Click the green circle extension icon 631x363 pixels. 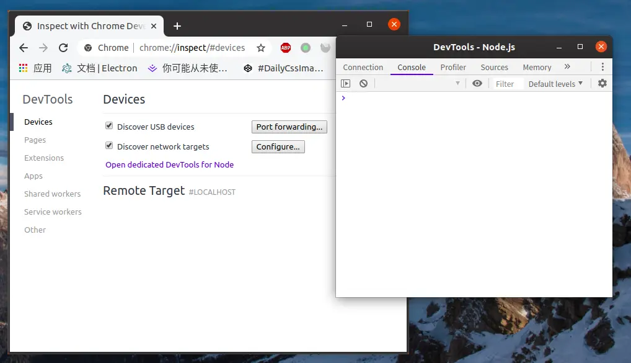point(306,48)
